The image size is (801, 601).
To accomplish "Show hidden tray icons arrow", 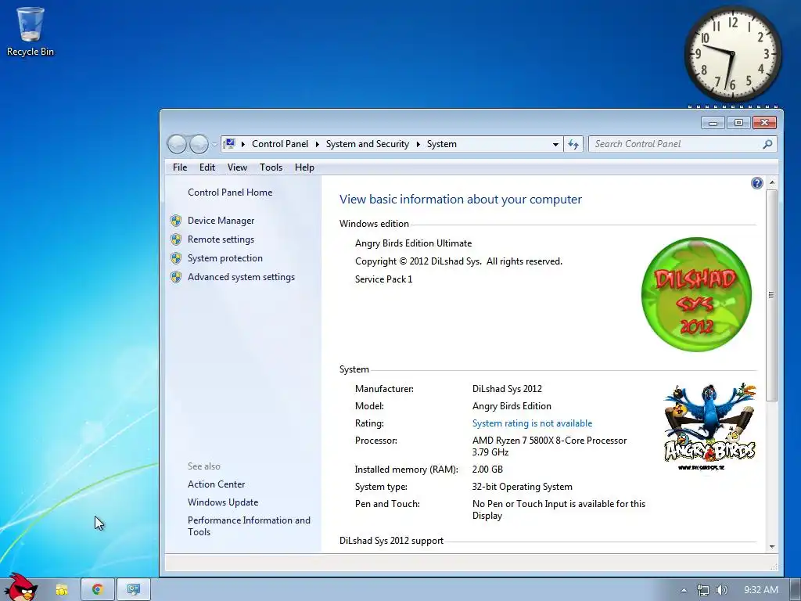I will pyautogui.click(x=684, y=590).
